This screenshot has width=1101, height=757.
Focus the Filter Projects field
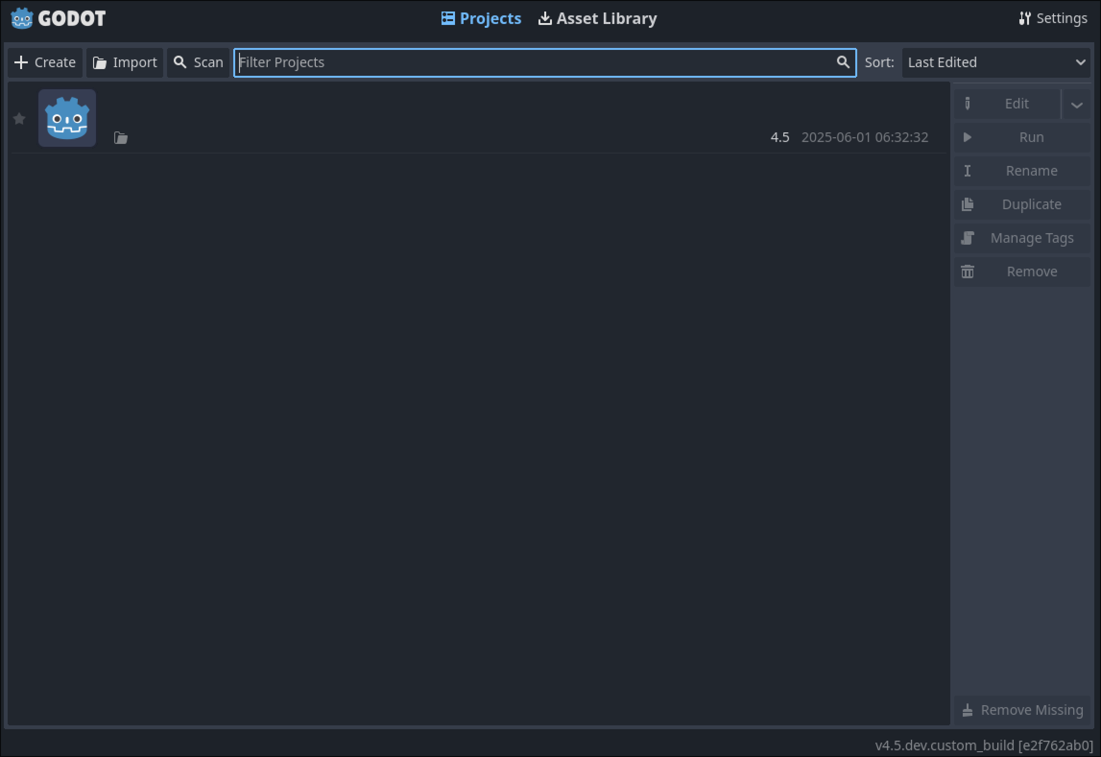[x=545, y=62]
